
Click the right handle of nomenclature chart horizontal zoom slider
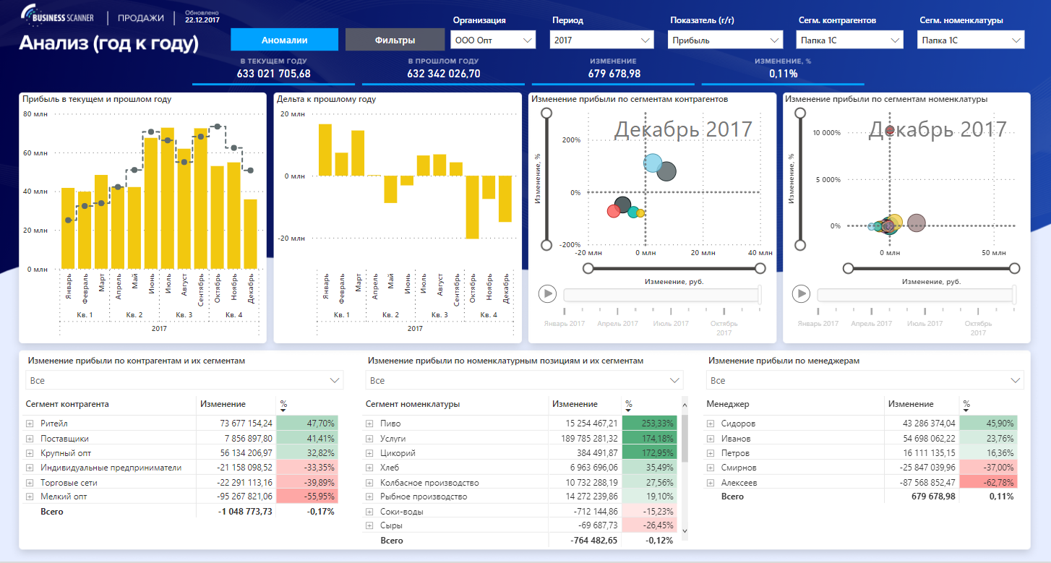tap(1014, 268)
